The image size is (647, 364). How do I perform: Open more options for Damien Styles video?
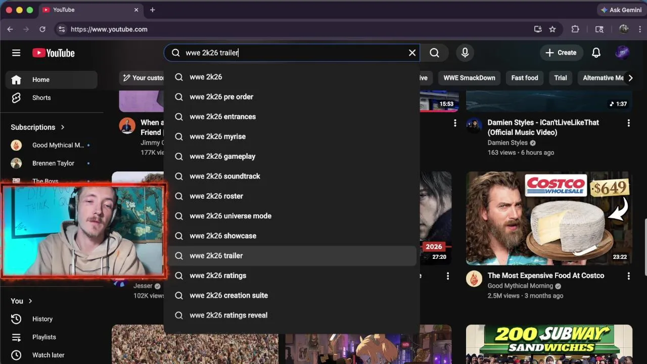point(628,123)
